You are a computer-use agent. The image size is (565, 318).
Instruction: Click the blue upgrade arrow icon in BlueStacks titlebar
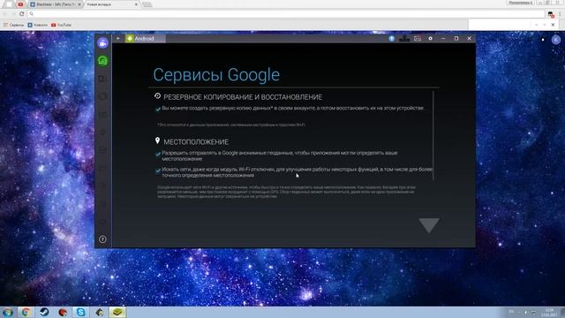coord(391,38)
